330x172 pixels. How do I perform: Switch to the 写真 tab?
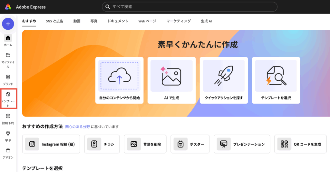94,21
